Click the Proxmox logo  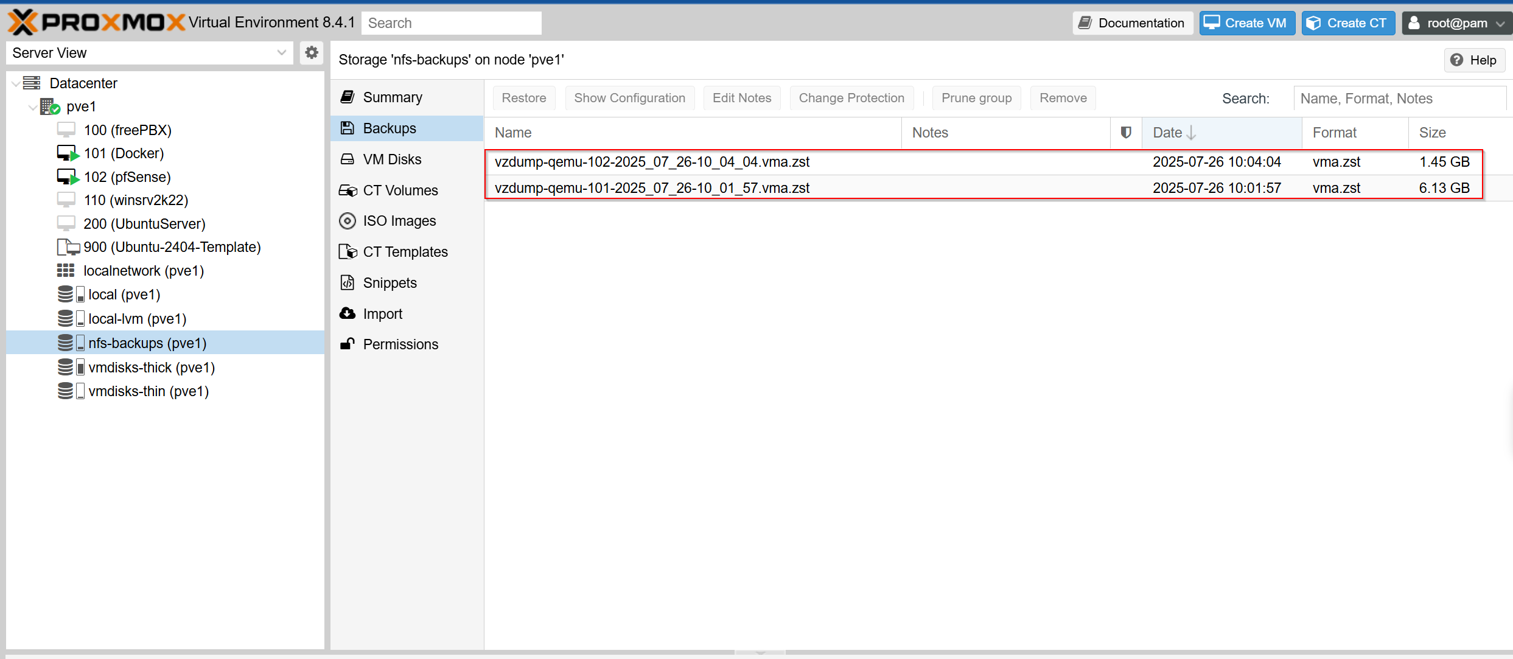click(96, 23)
